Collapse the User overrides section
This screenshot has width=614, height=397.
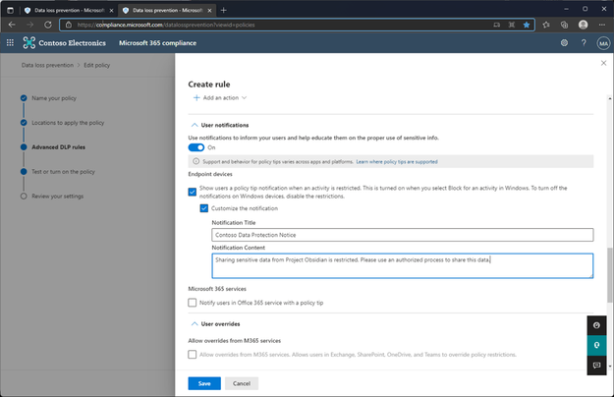(195, 323)
